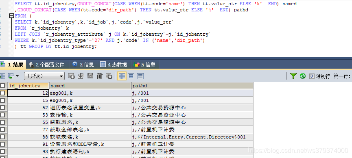
Task: Click the 2 个配置文件 tab icon
Action: point(31,65)
